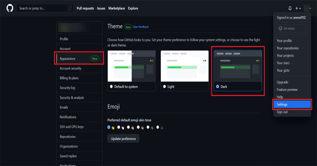Open Repositories settings in sidebar

coord(79,137)
